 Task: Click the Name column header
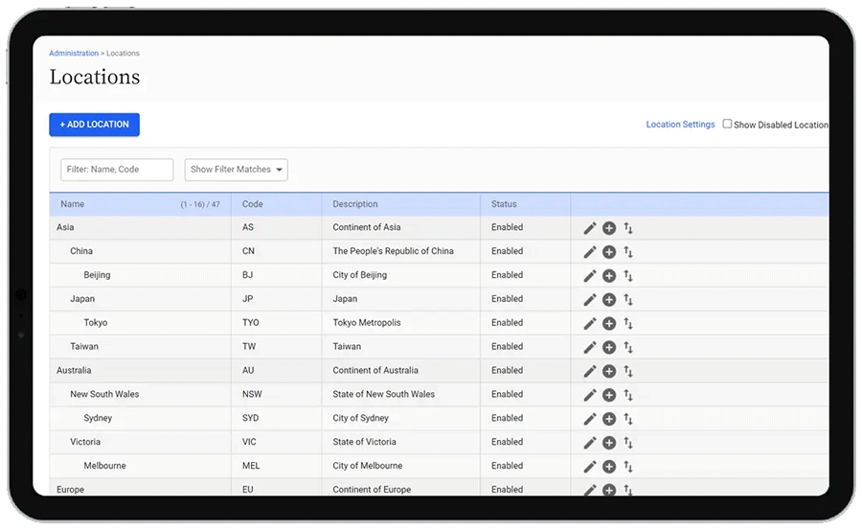point(140,204)
